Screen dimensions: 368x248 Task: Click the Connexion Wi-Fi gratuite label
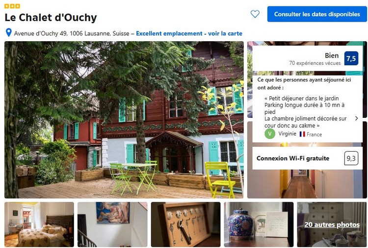tap(292, 158)
